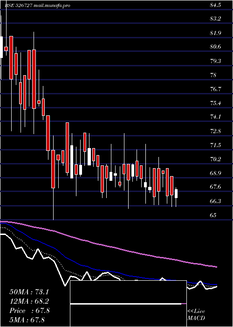Click the 67.6 price axis label
Viewport: 233px width, 327px height.
[215, 187]
